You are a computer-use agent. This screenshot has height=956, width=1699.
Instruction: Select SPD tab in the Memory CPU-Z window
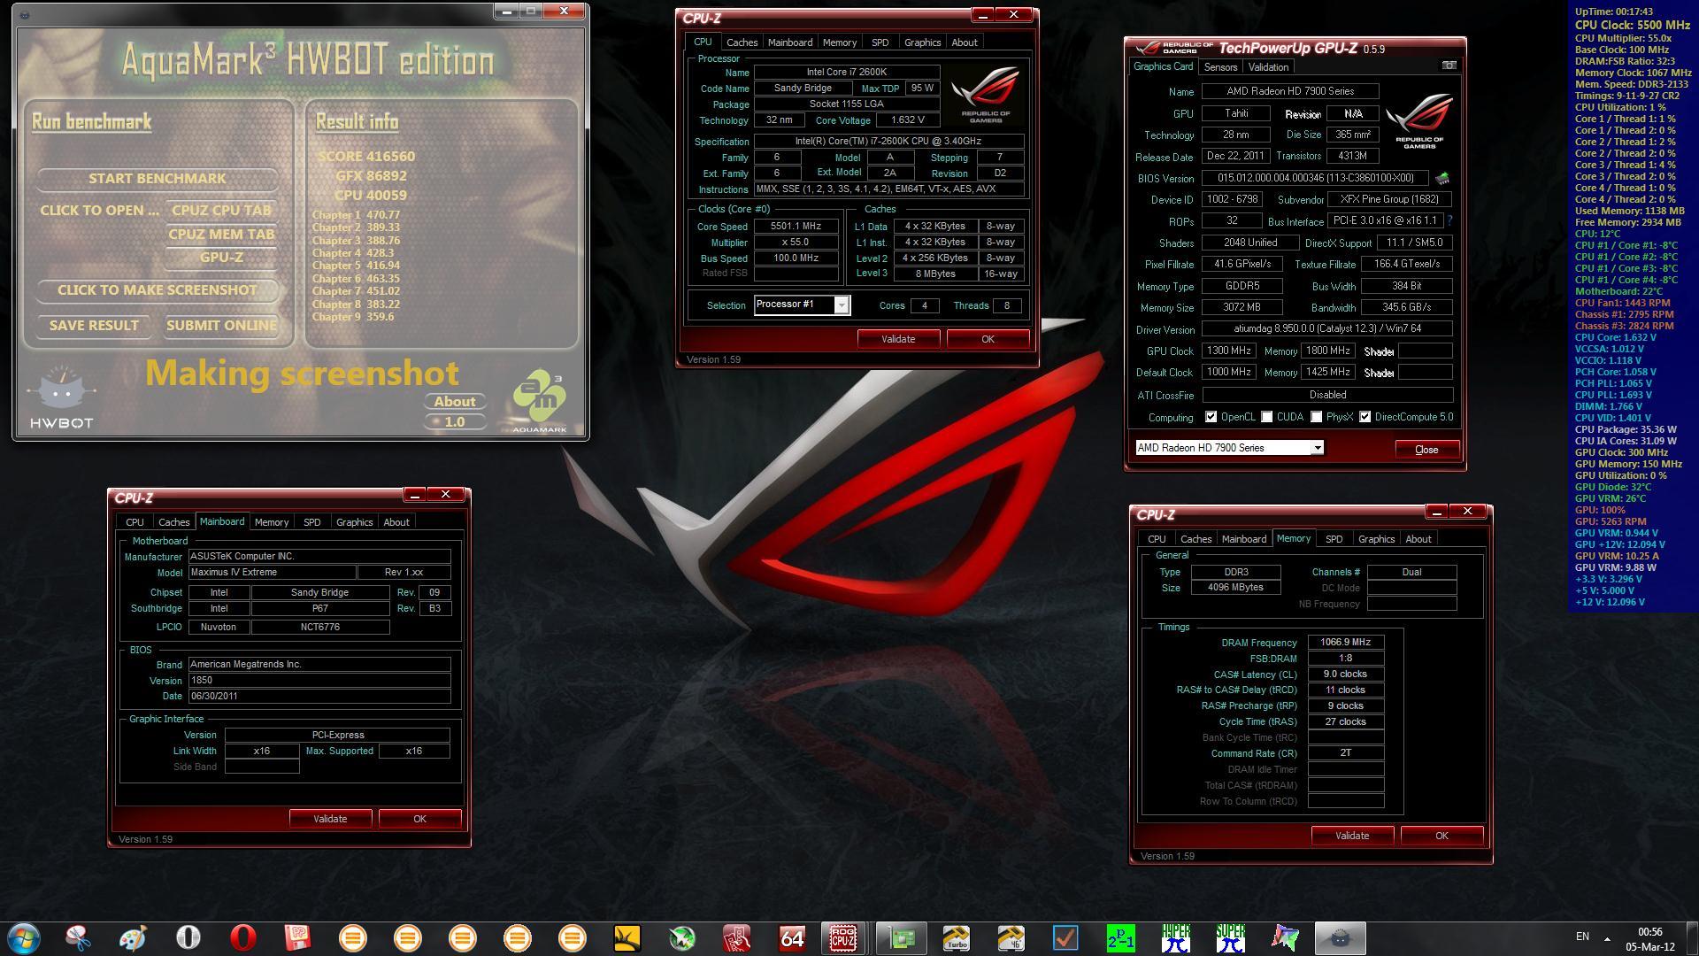coord(1334,539)
